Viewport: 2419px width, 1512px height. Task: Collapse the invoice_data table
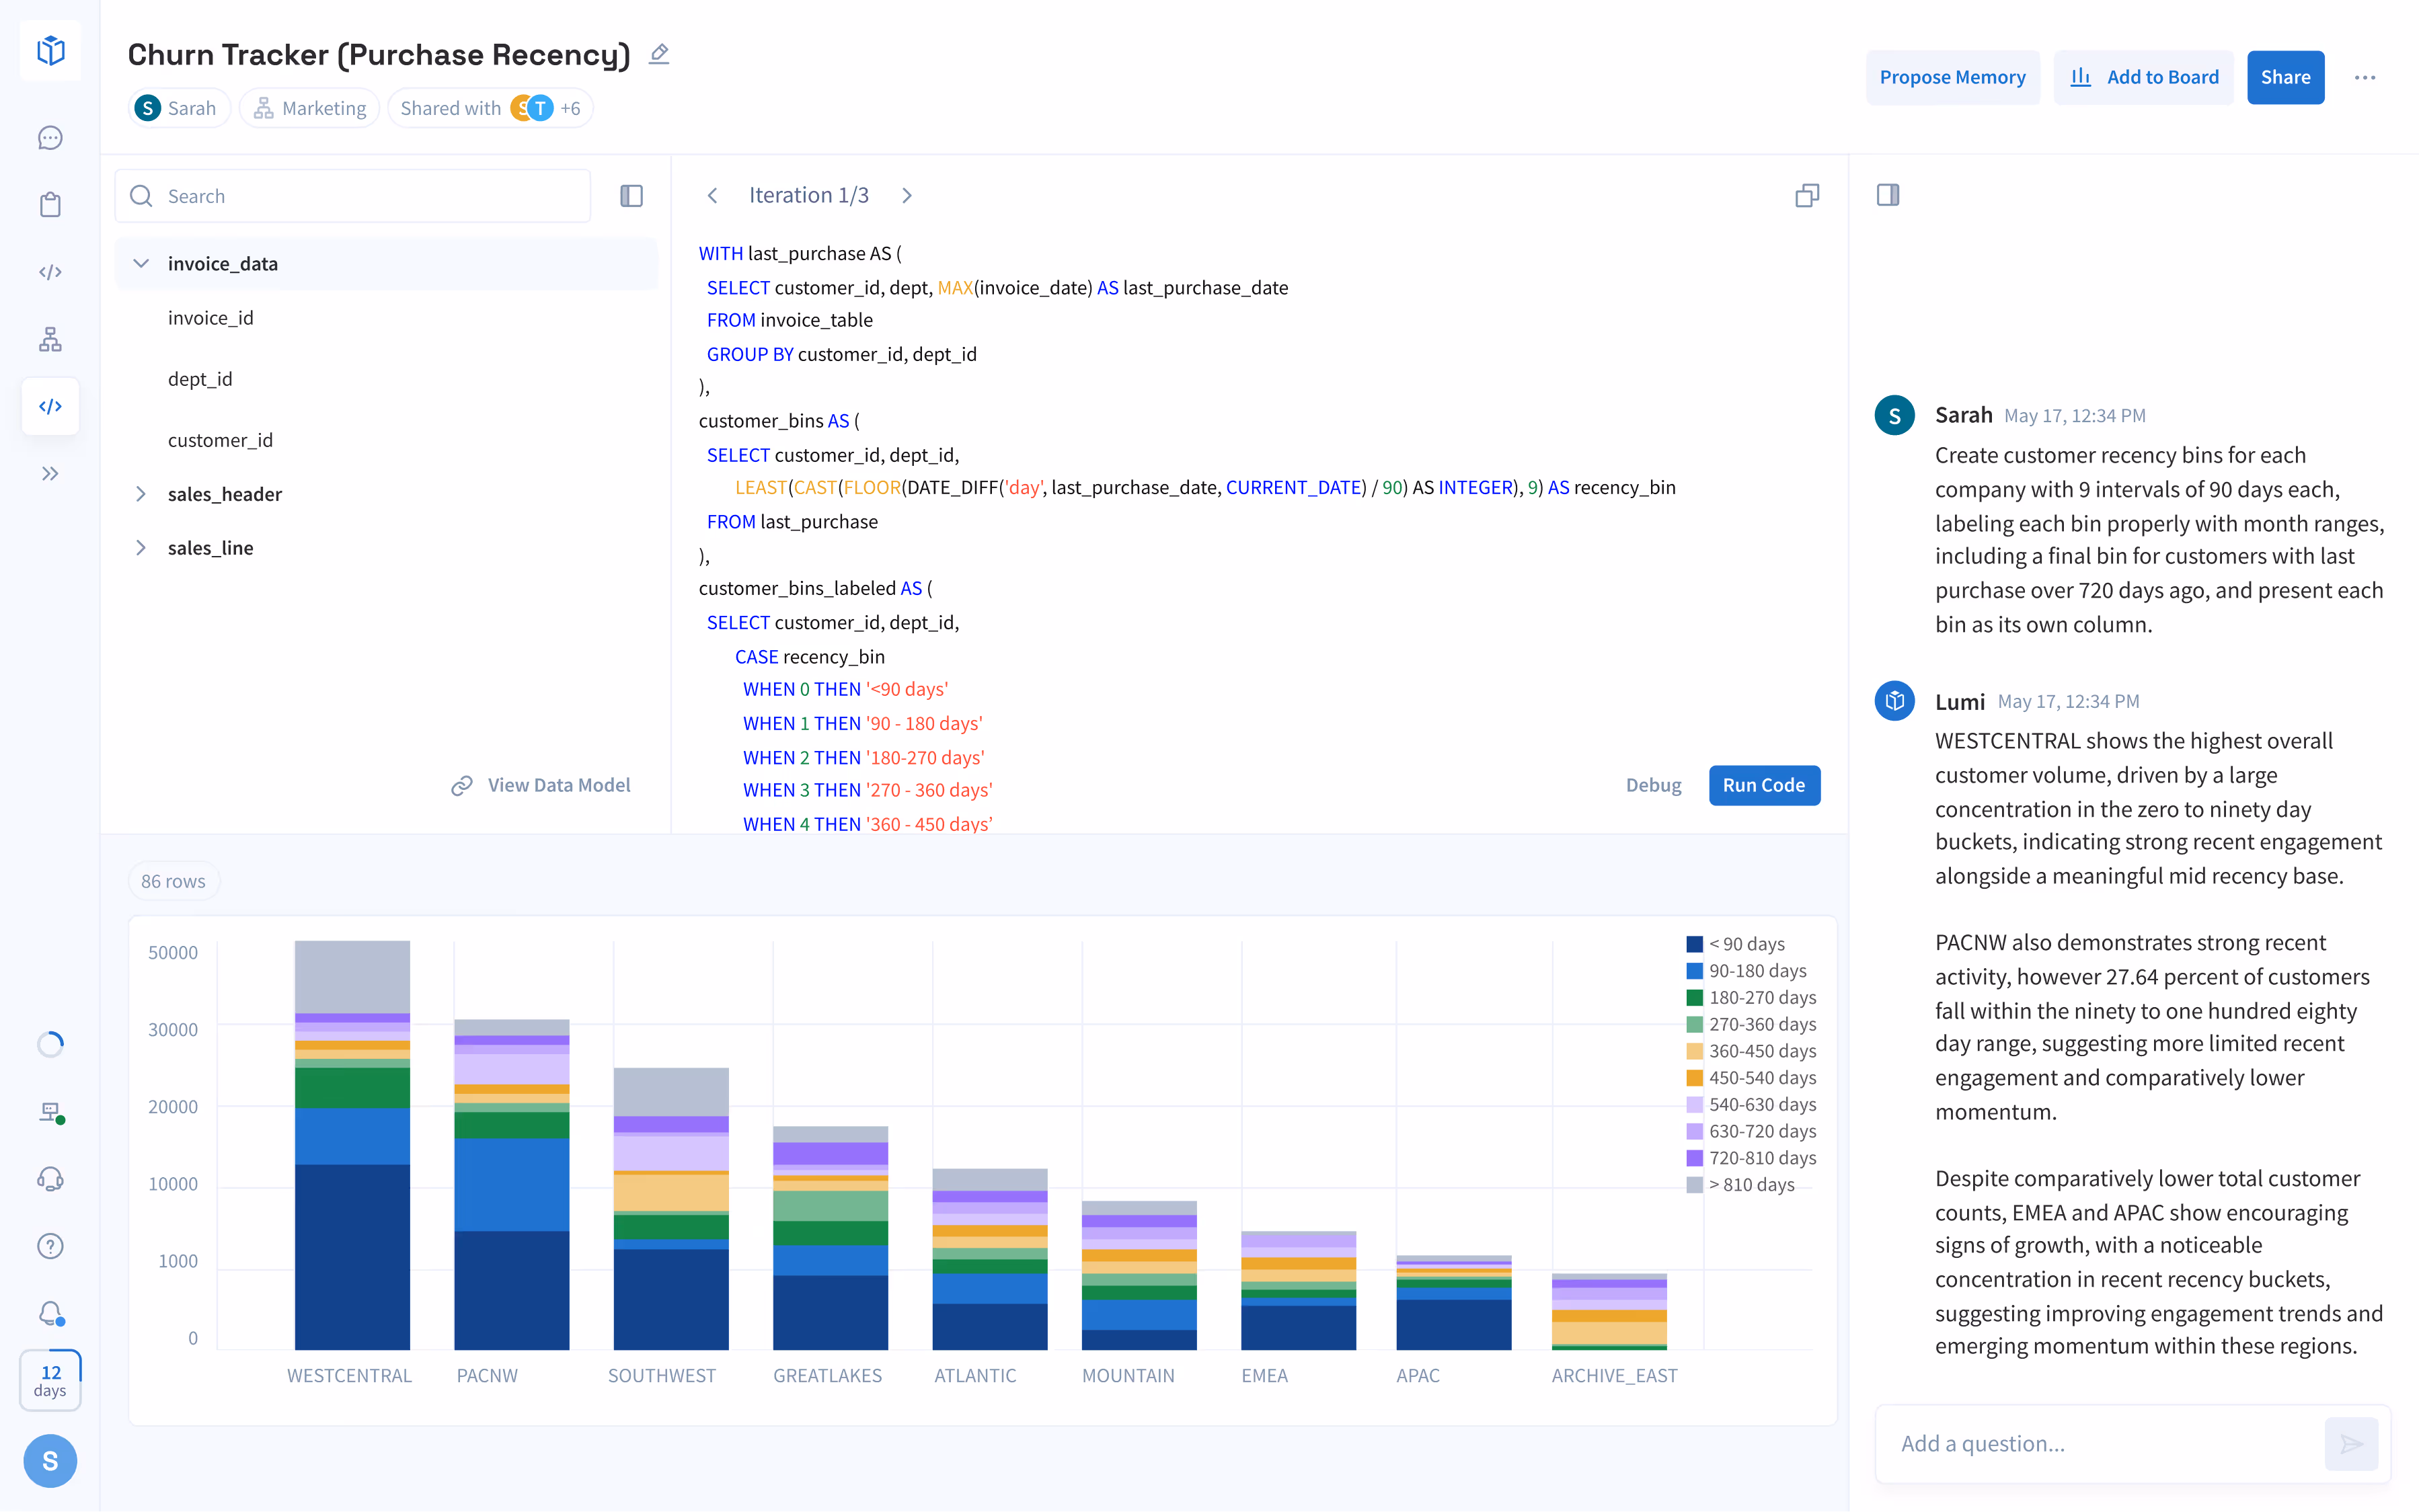[x=141, y=263]
